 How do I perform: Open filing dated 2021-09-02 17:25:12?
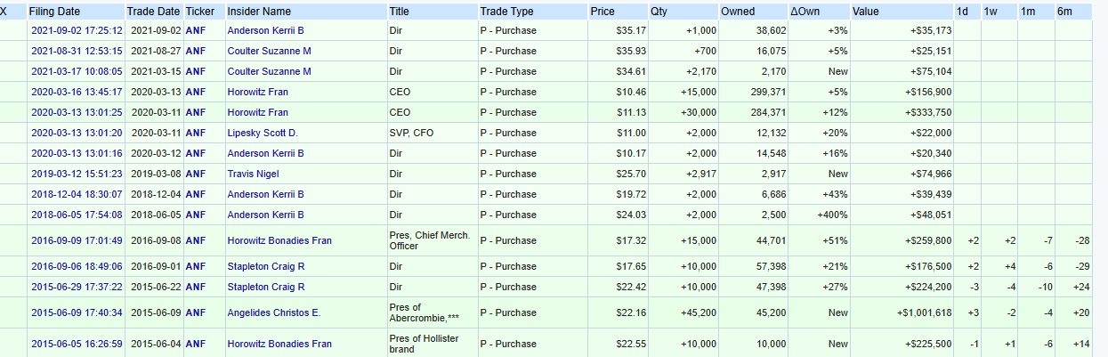(x=77, y=30)
